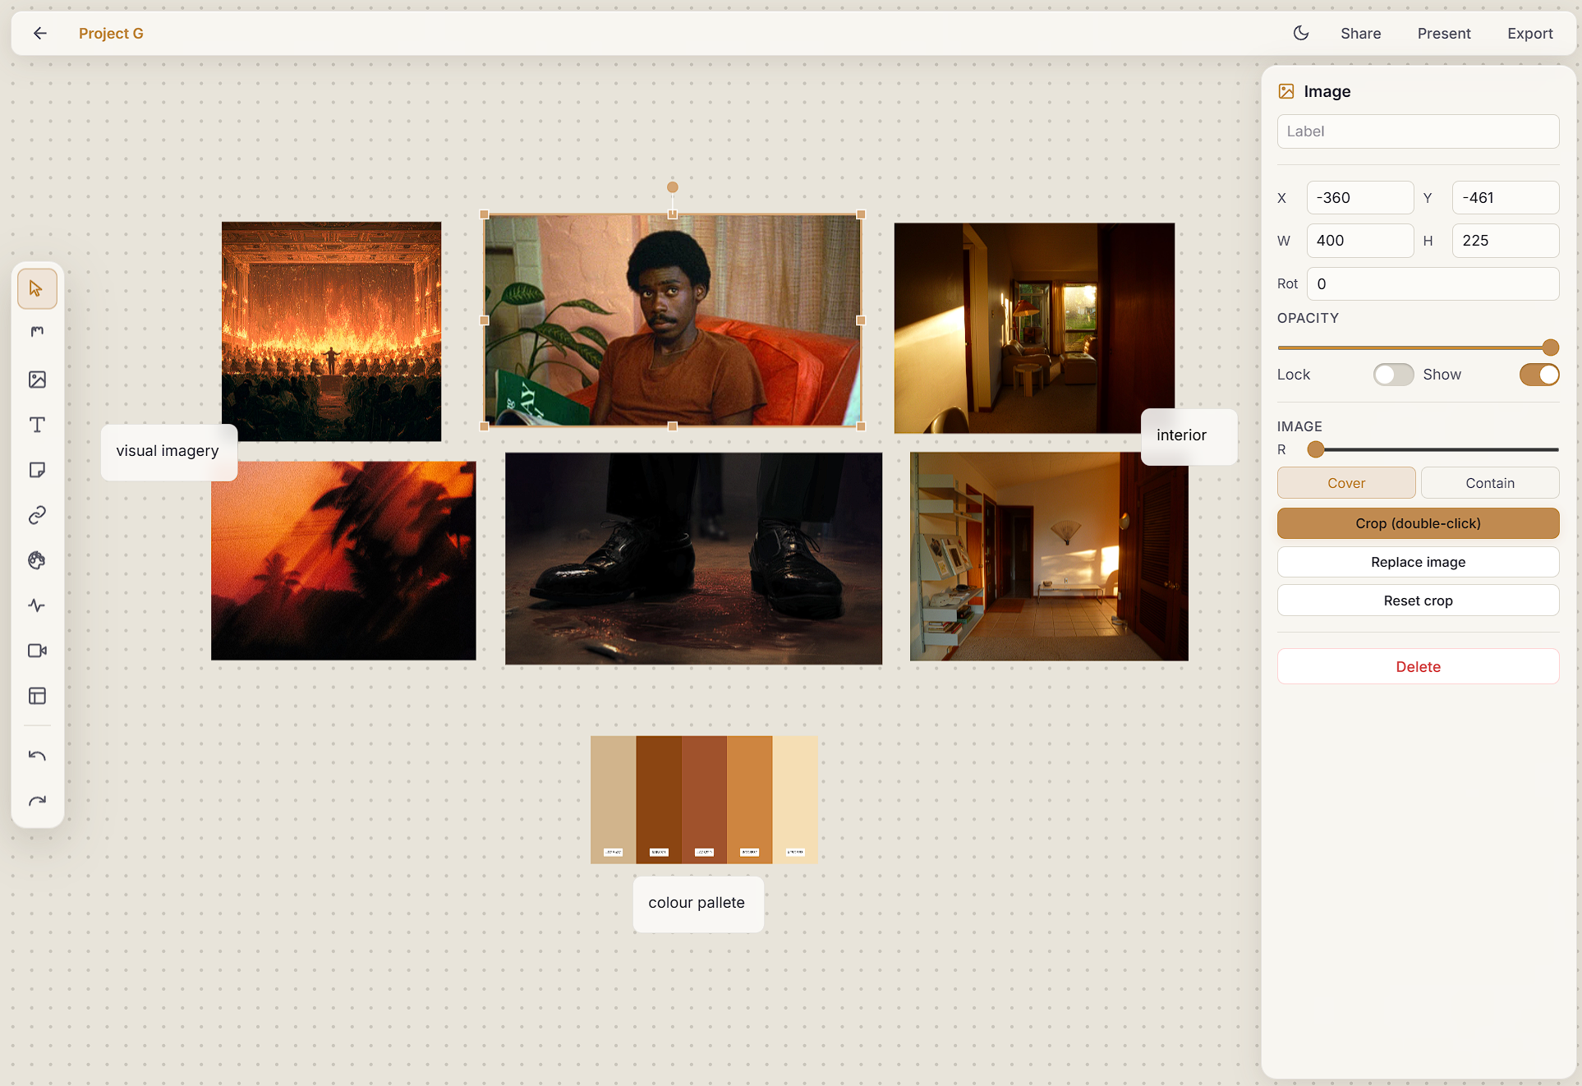Screen dimensions: 1582x1086
Task: Select the Cover fit option
Action: 1346,483
